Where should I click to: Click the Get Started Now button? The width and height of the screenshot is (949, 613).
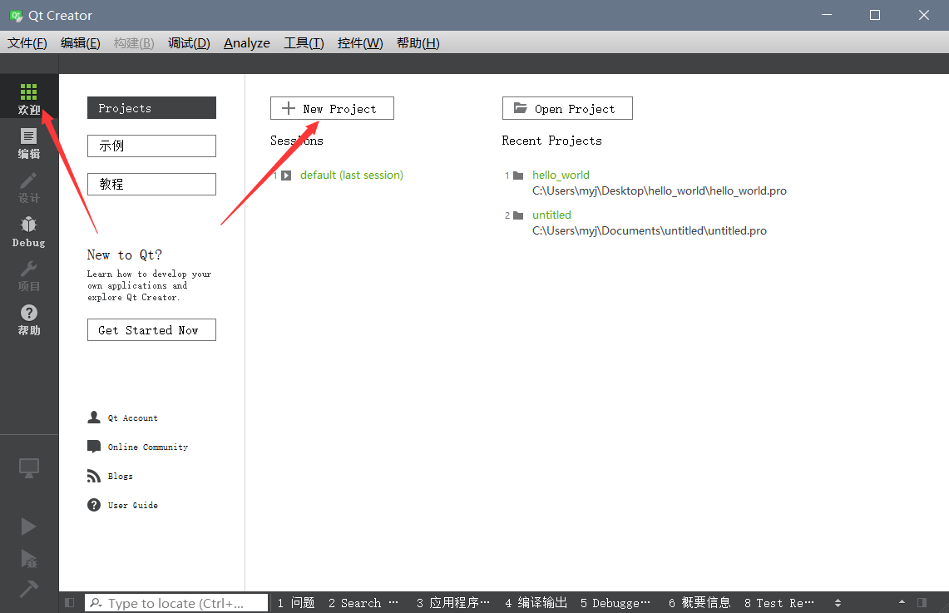point(151,330)
